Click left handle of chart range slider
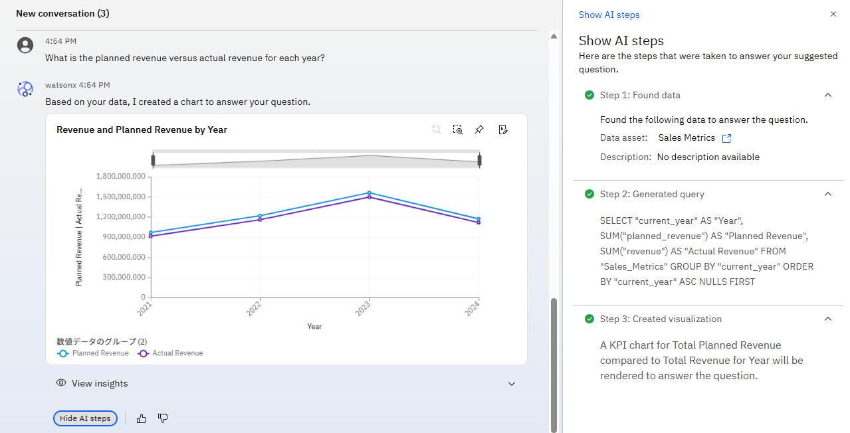Viewport: 850px width, 433px height. [x=153, y=160]
